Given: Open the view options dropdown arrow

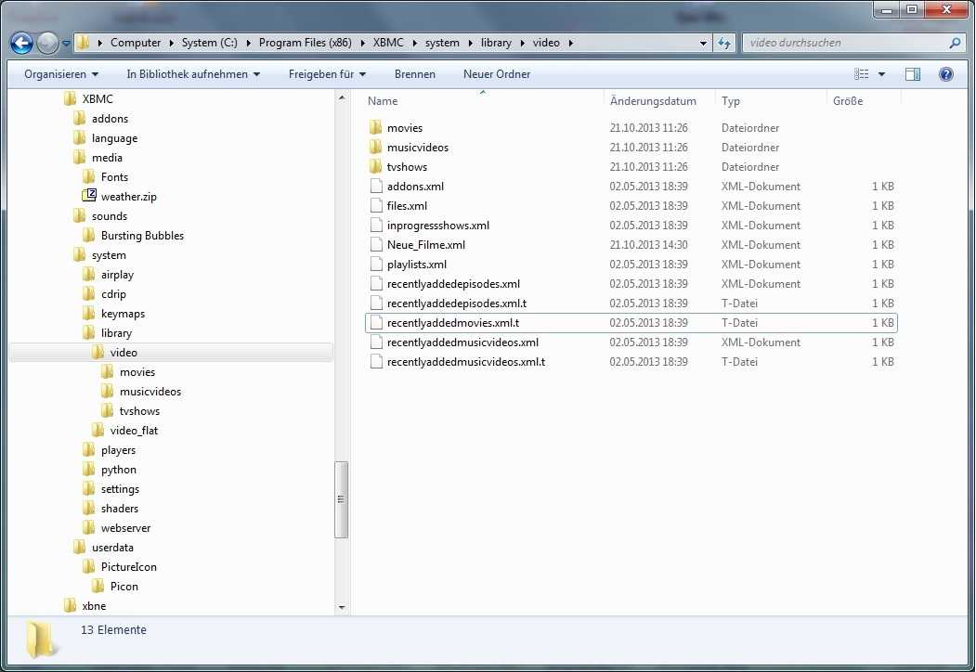Looking at the screenshot, I should tap(881, 74).
